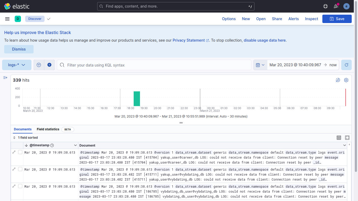Open the newsfeed notifications icon
Viewport: 358px width, 201px height.
coord(336,6)
